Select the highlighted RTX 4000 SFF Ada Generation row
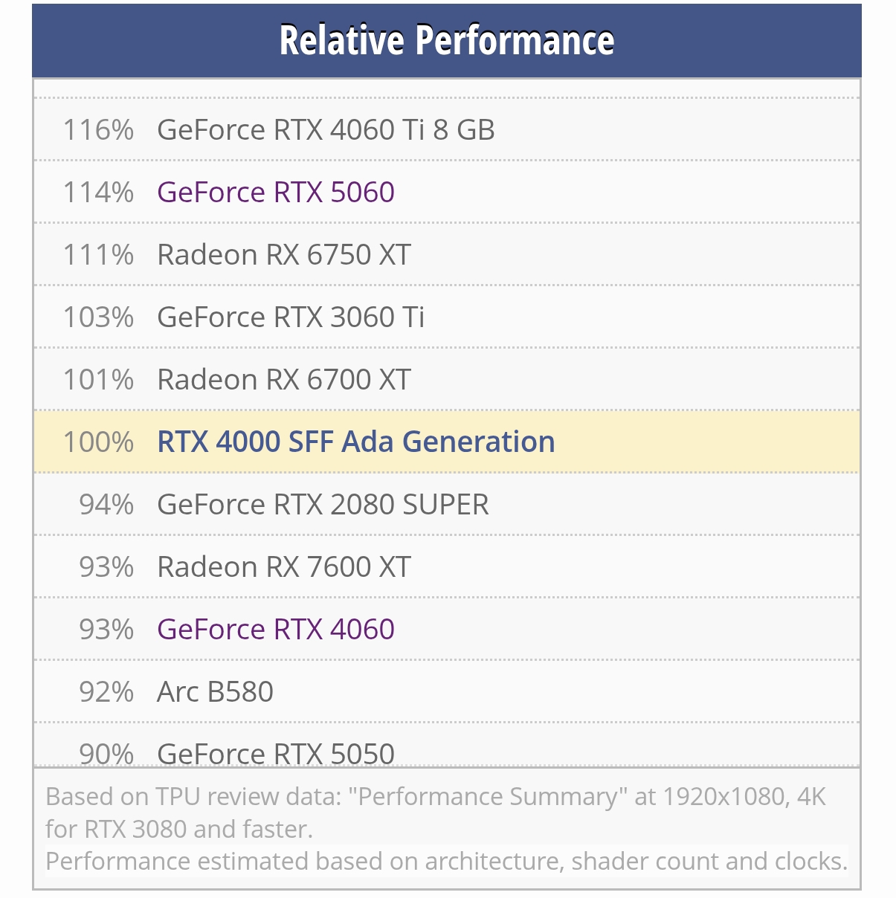The width and height of the screenshot is (896, 898). point(446,442)
